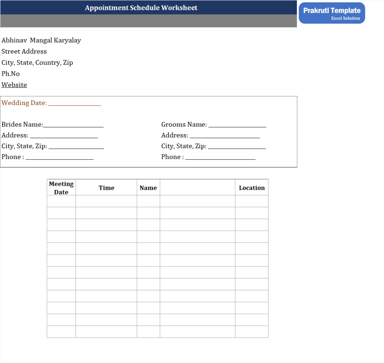Select the Time column header cell
The height and width of the screenshot is (363, 384).
pos(106,188)
